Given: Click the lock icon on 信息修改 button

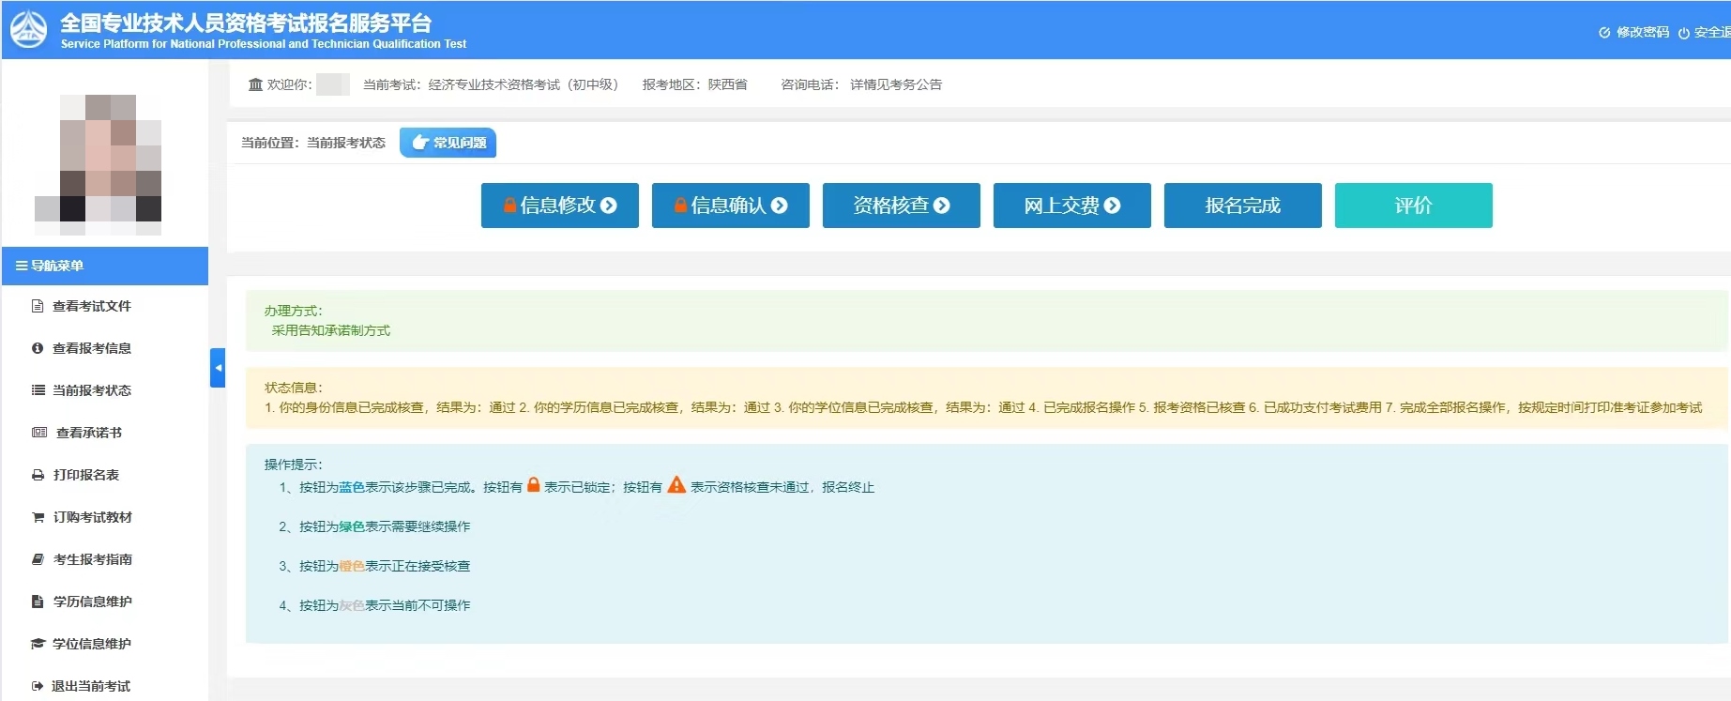Looking at the screenshot, I should 509,206.
